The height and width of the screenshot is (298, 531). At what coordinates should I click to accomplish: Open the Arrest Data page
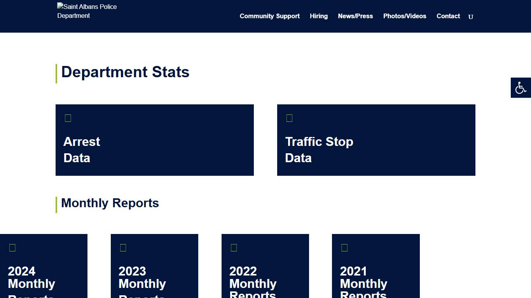(x=82, y=149)
